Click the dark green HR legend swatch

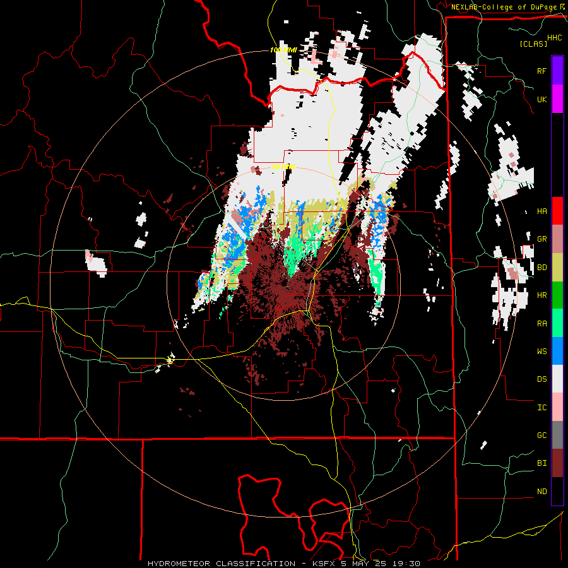tap(557, 295)
